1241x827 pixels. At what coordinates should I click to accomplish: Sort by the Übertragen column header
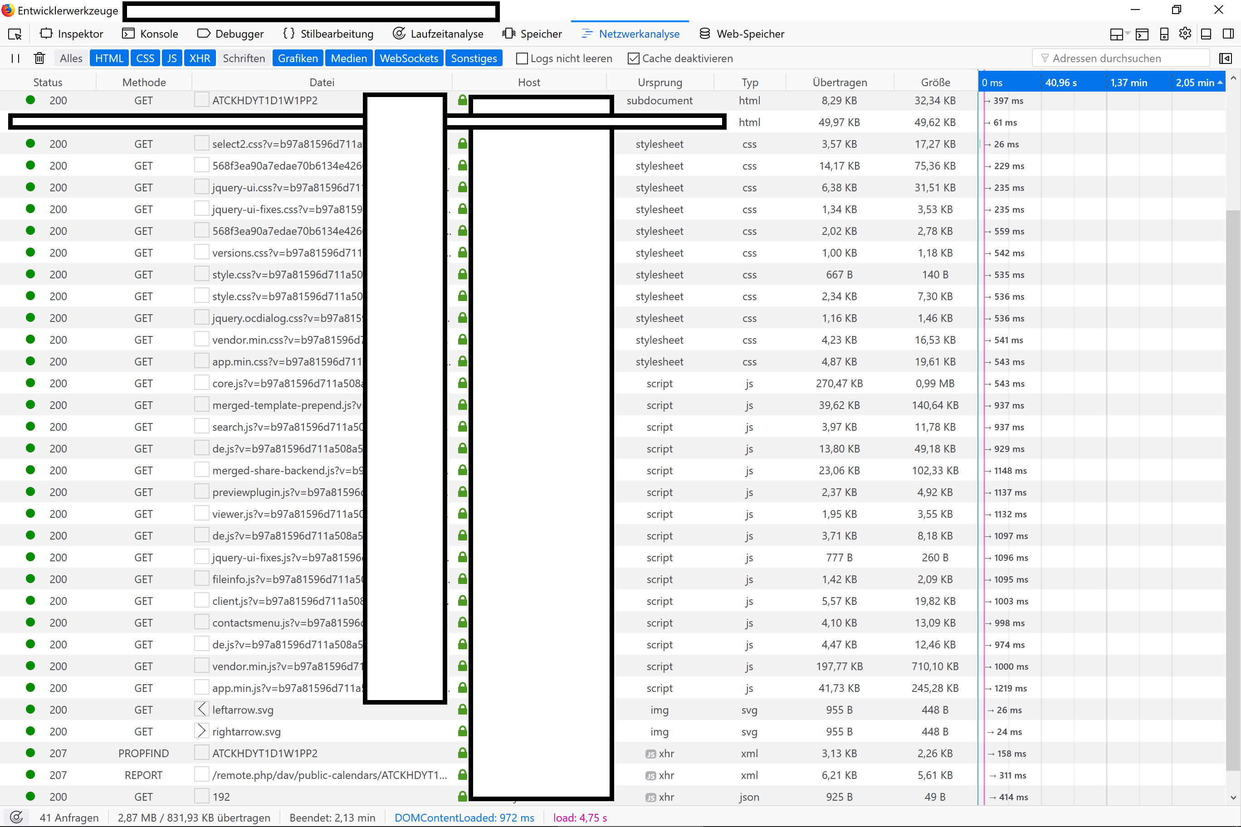pyautogui.click(x=840, y=82)
